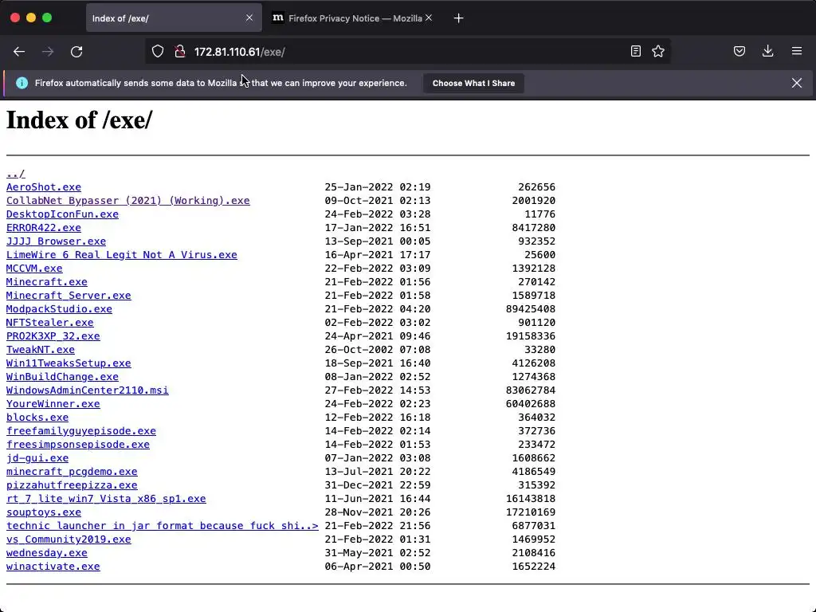Open WinBuildChange.exe link
The image size is (816, 612).
(x=62, y=376)
